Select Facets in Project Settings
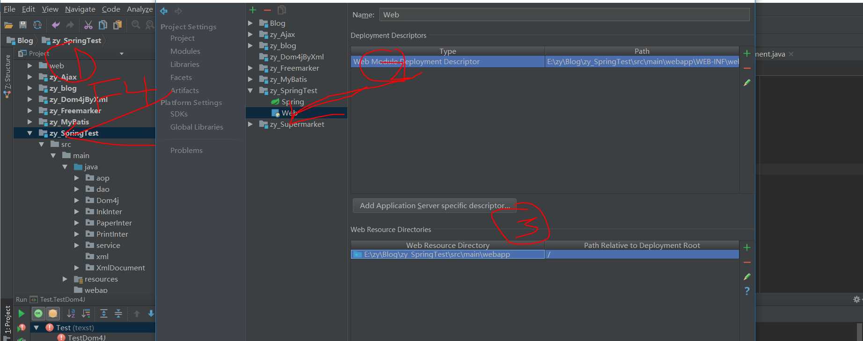The height and width of the screenshot is (341, 863). [x=181, y=77]
